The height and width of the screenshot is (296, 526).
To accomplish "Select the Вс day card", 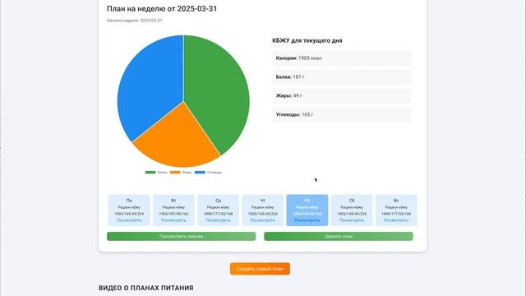I will pyautogui.click(x=396, y=210).
